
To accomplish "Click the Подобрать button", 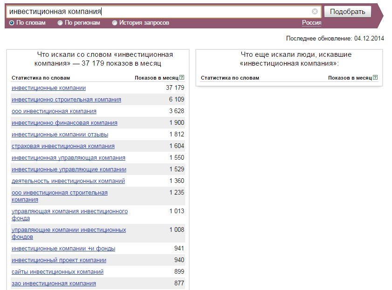I will 348,12.
